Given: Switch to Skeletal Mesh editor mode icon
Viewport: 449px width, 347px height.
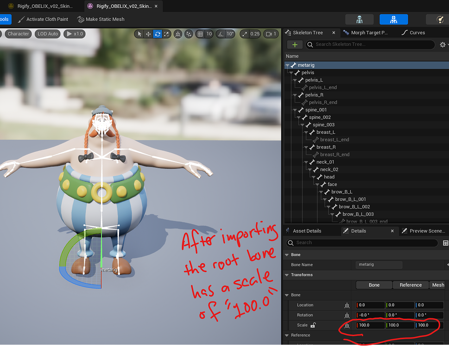Looking at the screenshot, I should pyautogui.click(x=394, y=19).
